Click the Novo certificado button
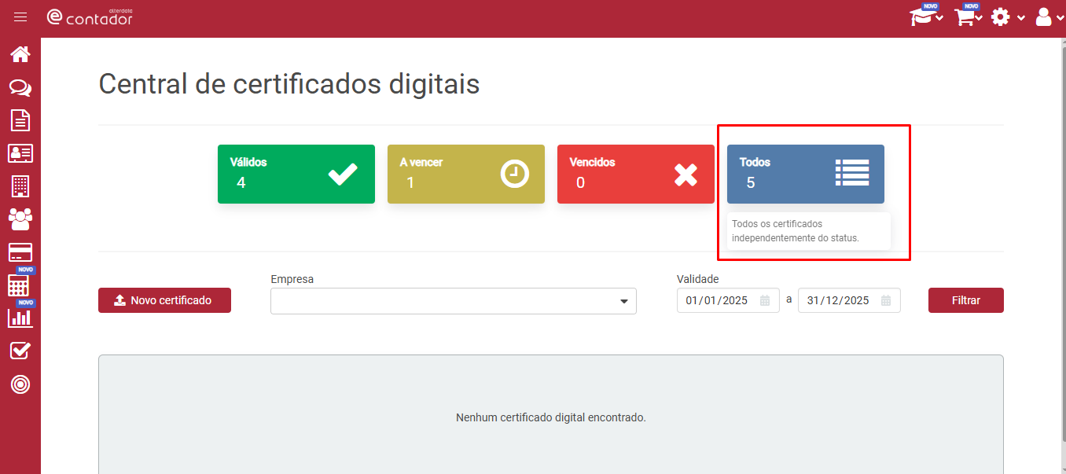 coord(164,300)
